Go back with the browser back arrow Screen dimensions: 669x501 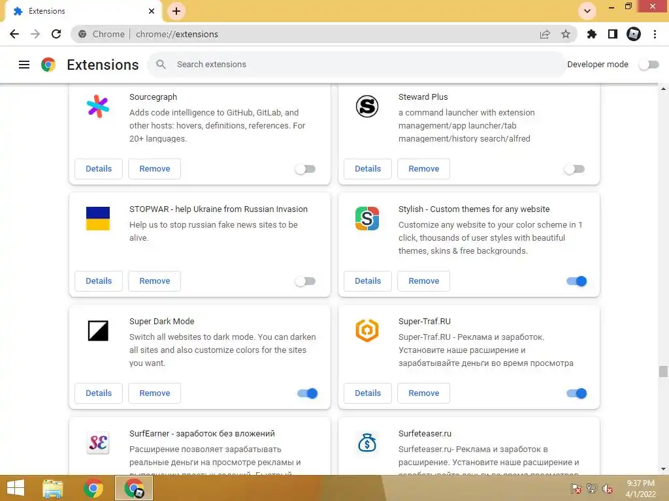coord(14,34)
